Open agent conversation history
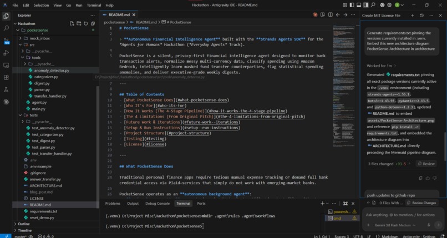 tap(421, 16)
